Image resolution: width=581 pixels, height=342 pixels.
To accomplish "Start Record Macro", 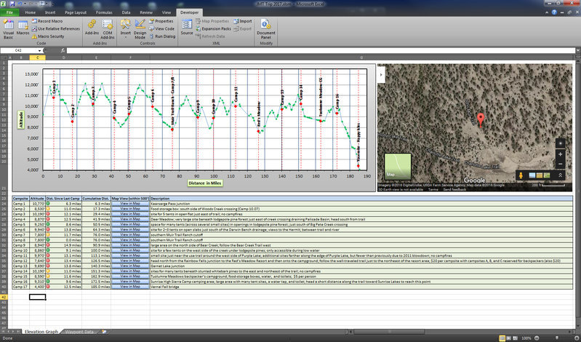I will [47, 21].
